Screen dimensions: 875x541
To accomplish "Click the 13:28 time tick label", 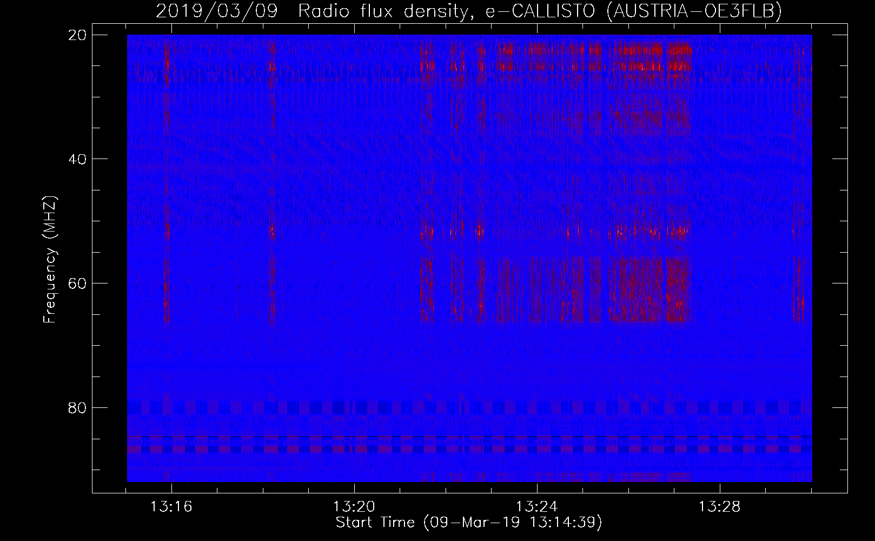I will coord(720,507).
